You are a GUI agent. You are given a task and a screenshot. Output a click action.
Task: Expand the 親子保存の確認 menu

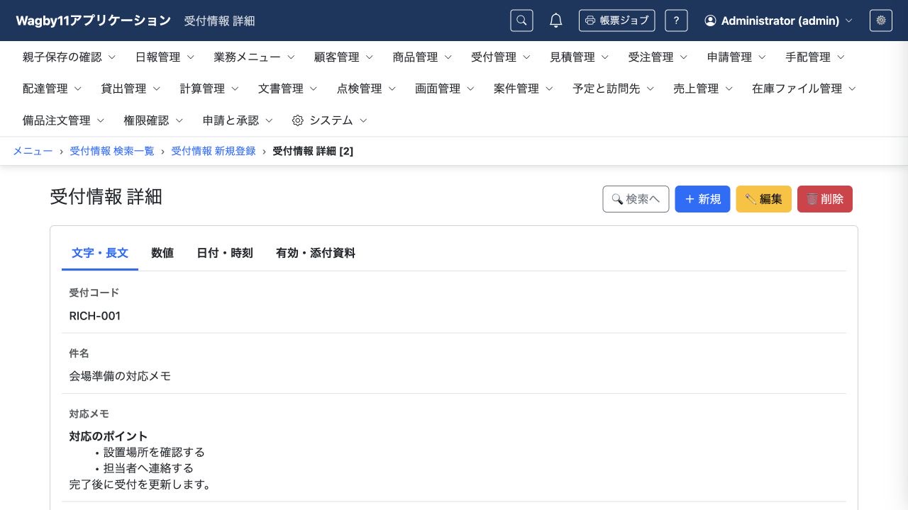[x=69, y=57]
